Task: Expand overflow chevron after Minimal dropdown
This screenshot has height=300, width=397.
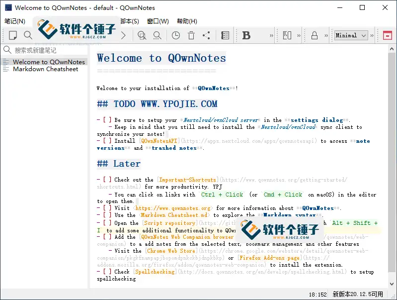Action: pyautogui.click(x=372, y=35)
